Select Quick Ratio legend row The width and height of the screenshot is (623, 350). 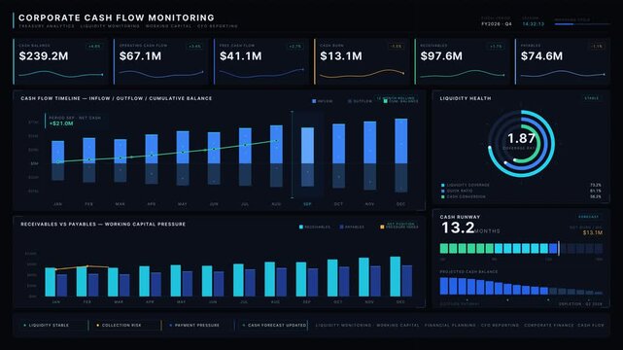pyautogui.click(x=521, y=191)
